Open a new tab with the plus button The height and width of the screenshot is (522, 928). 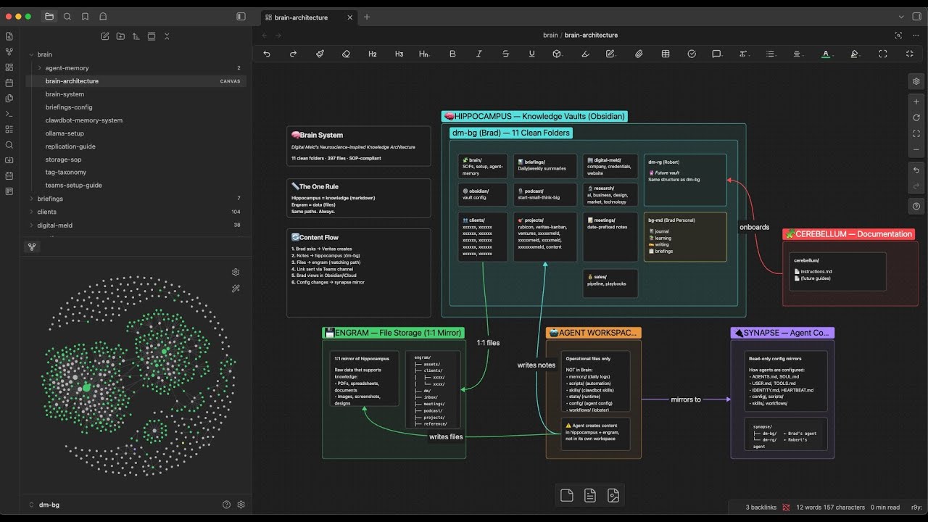[366, 17]
